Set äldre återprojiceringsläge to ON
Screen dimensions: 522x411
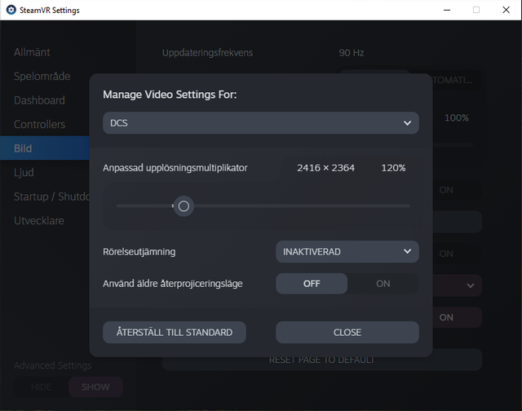(x=383, y=284)
